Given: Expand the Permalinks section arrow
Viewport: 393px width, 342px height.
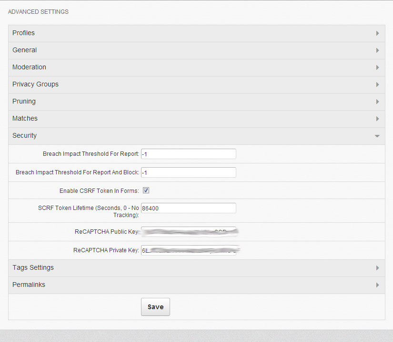Looking at the screenshot, I should pyautogui.click(x=377, y=285).
